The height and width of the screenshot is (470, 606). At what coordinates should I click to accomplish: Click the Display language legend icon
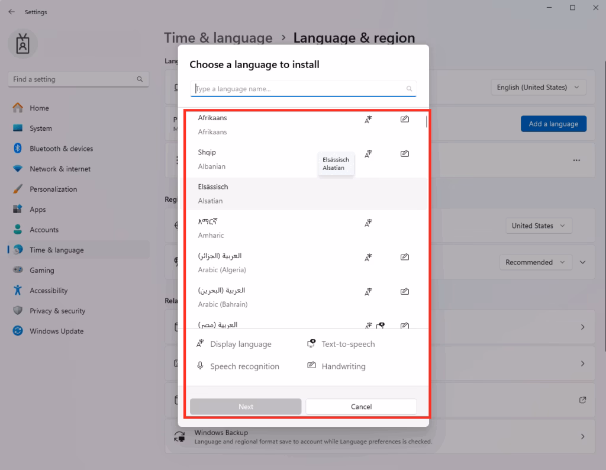click(x=200, y=343)
